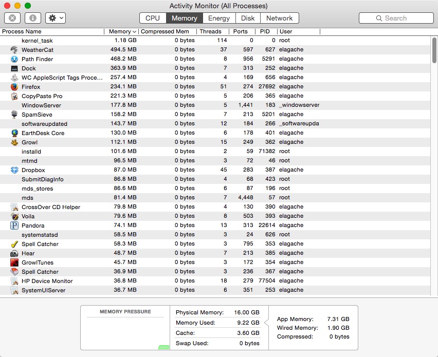Select the Memory tab
The width and height of the screenshot is (438, 357).
(185, 18)
